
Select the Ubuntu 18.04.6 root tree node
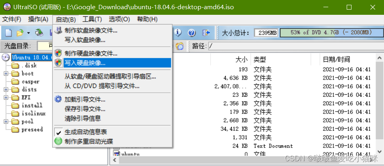pos(32,58)
